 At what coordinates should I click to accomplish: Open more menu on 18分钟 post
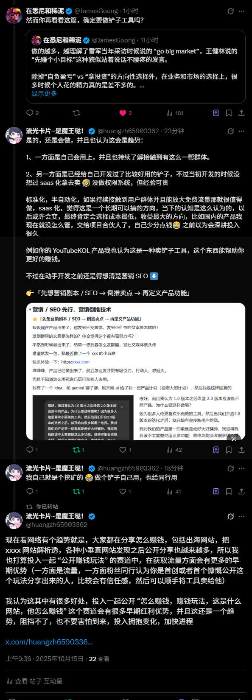tap(242, 468)
